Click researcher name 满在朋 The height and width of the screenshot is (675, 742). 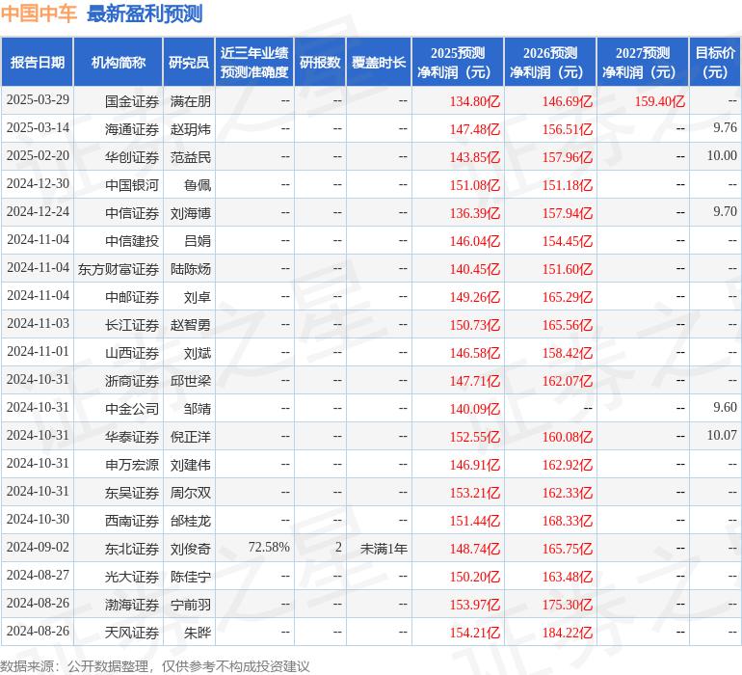191,101
